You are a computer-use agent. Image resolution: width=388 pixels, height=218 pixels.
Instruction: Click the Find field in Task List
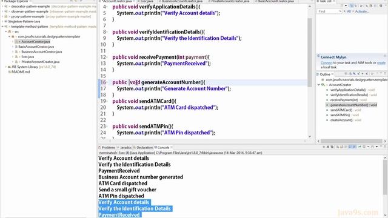[329, 12]
